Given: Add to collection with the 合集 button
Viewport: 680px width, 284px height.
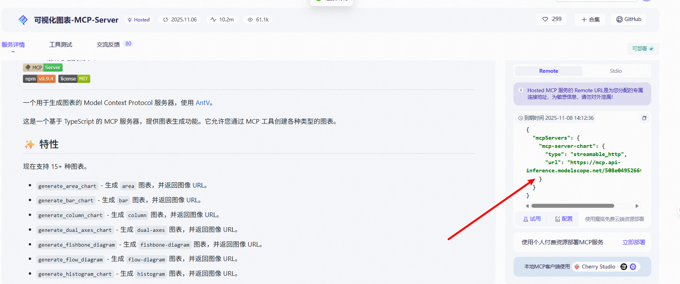Looking at the screenshot, I should coord(590,19).
